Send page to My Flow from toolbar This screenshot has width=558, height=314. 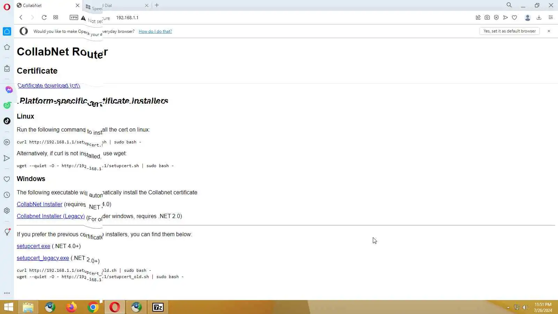[x=505, y=17]
